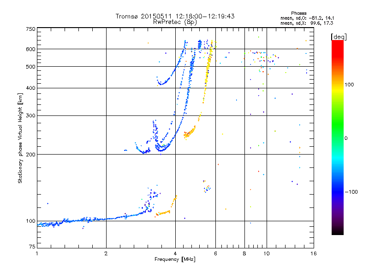Click the 'RwPretec (8p)' subtitle
The width and height of the screenshot is (369, 276).
175,22
